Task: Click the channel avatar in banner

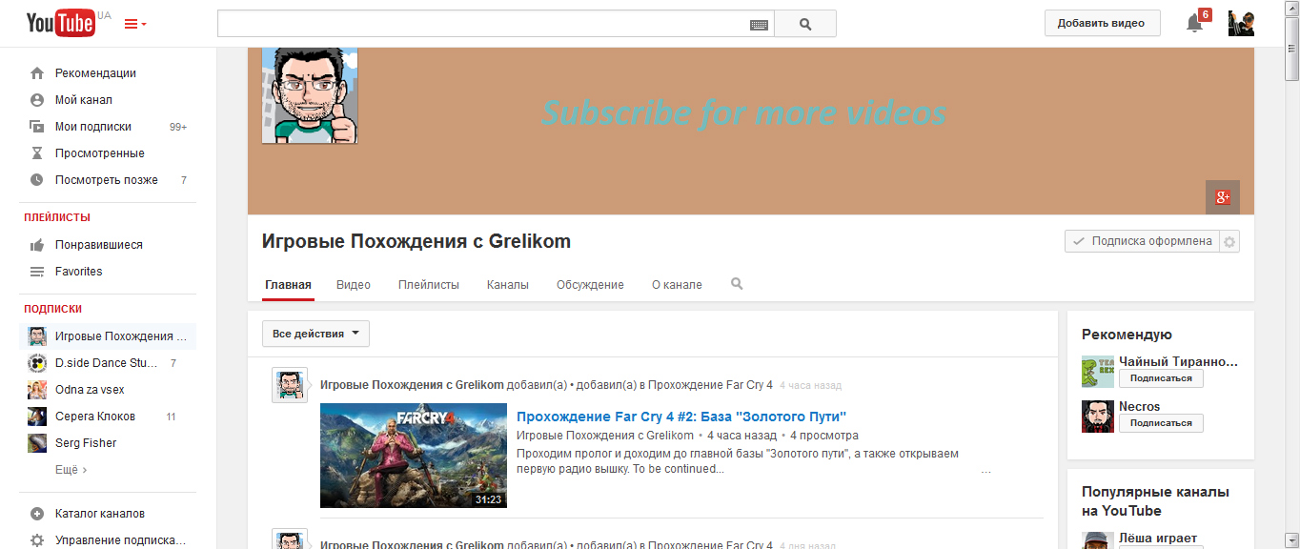Action: tap(310, 95)
